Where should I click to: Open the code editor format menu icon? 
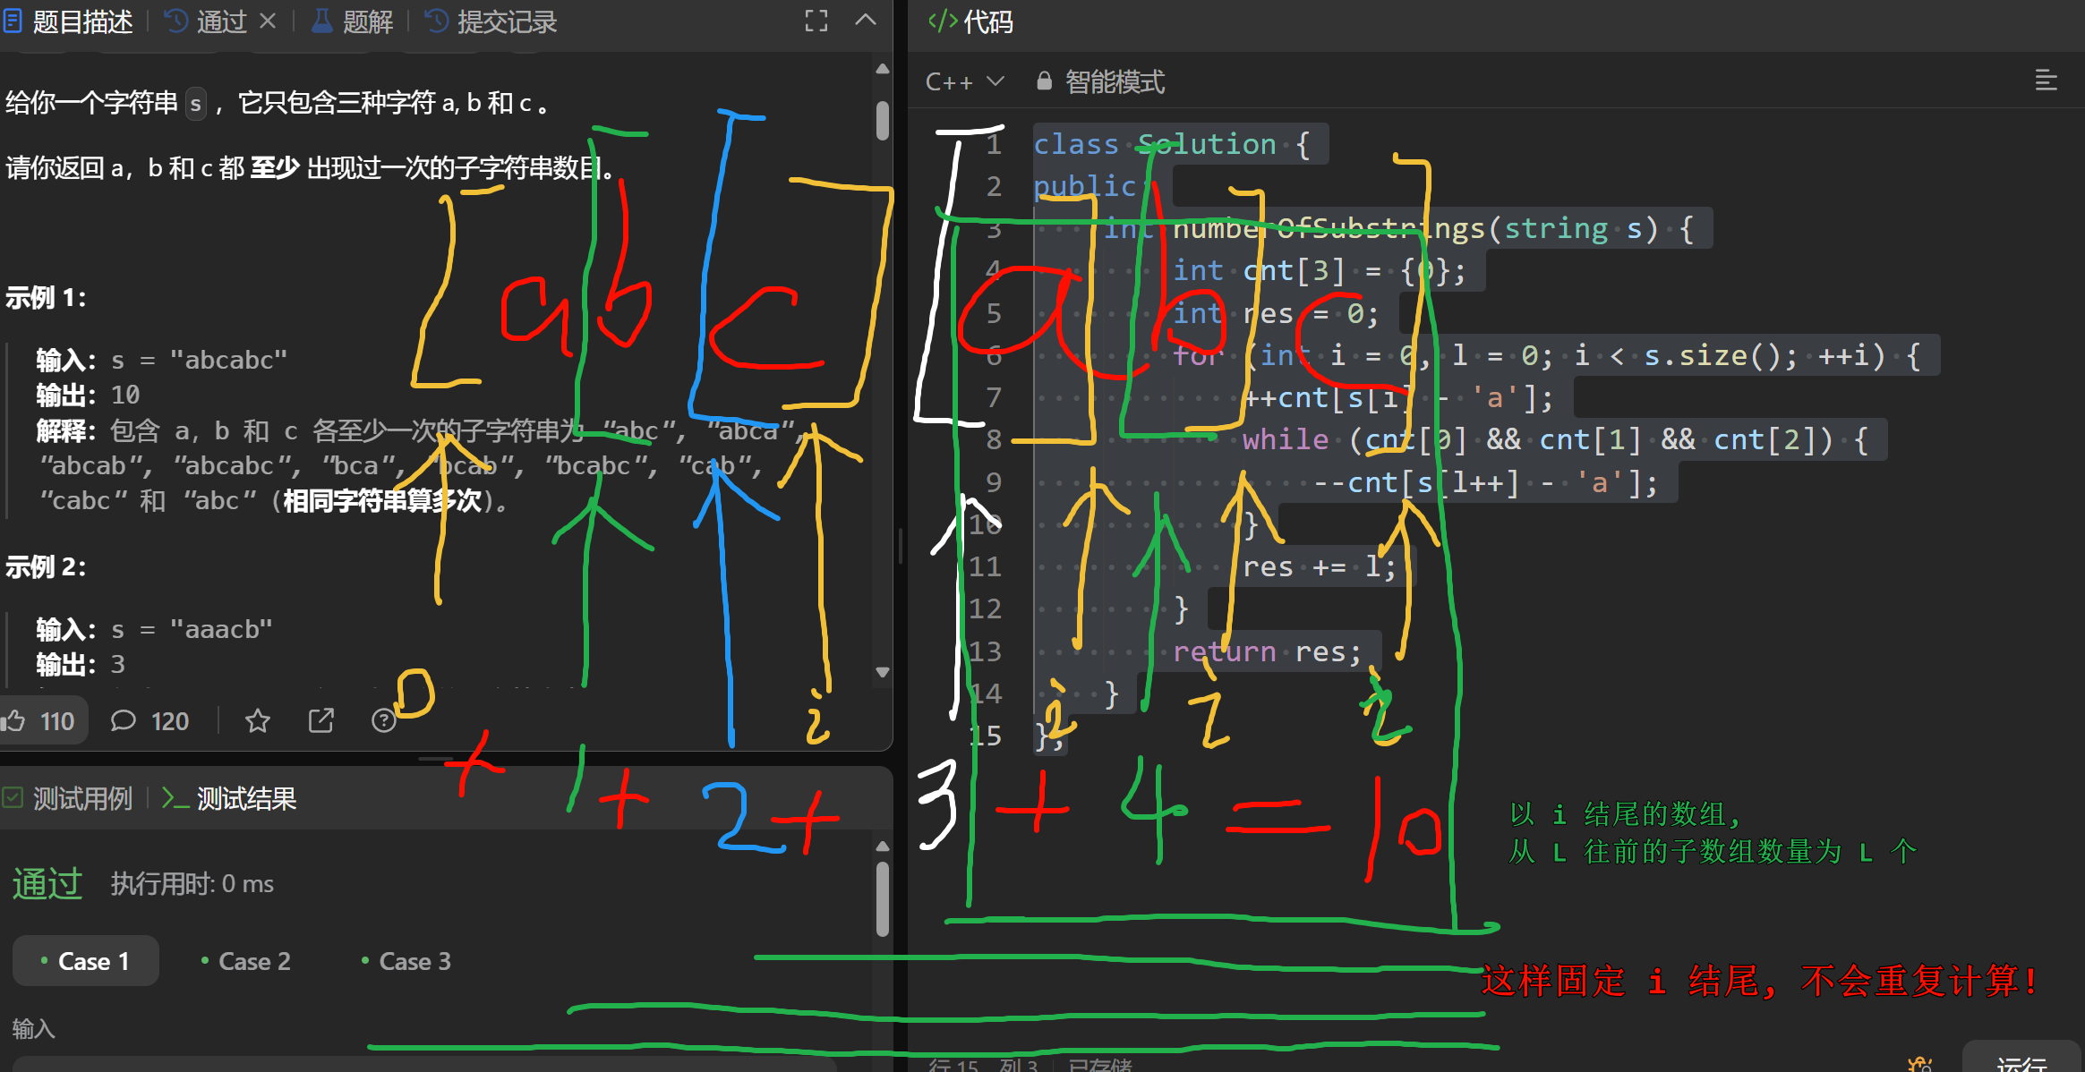pos(2046,81)
